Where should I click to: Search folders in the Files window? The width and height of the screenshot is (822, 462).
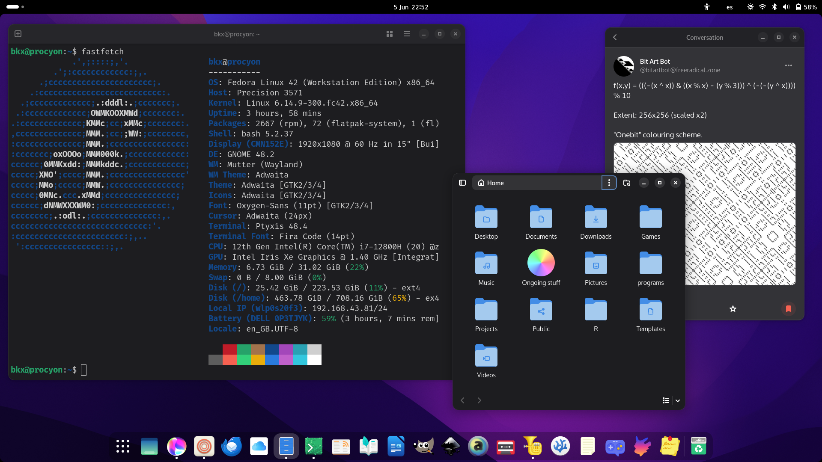pyautogui.click(x=627, y=183)
